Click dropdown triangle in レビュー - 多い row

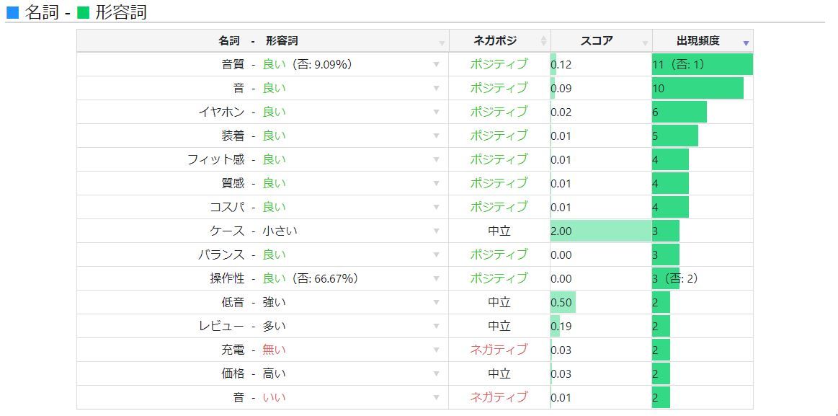[436, 327]
